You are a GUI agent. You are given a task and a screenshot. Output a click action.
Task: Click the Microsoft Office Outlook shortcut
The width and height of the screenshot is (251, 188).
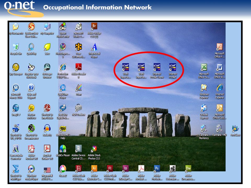point(220,108)
